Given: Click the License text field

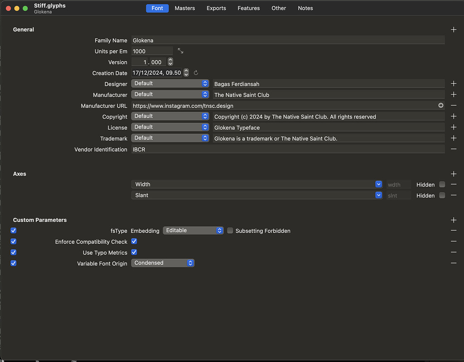Looking at the screenshot, I should click(329, 128).
